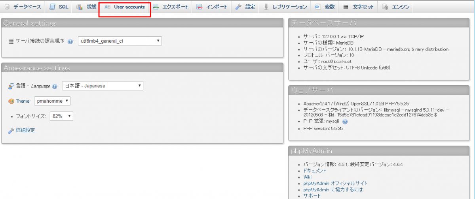Click the status icon beside 状態
475x199 pixels.
(x=79, y=7)
